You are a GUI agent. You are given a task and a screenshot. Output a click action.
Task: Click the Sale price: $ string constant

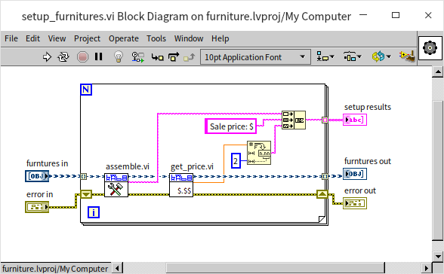click(x=231, y=126)
